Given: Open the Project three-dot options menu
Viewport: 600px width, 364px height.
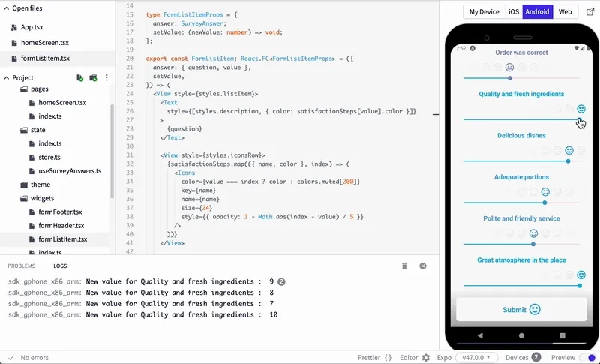Looking at the screenshot, I should (106, 78).
